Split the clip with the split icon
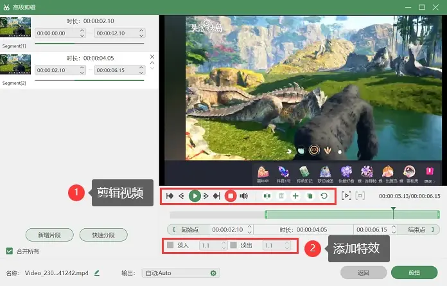Viewport: 447px width, 286px height. coord(267,196)
